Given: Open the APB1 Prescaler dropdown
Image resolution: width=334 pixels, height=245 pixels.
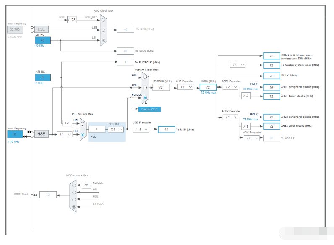Looking at the screenshot, I should coord(230,87).
